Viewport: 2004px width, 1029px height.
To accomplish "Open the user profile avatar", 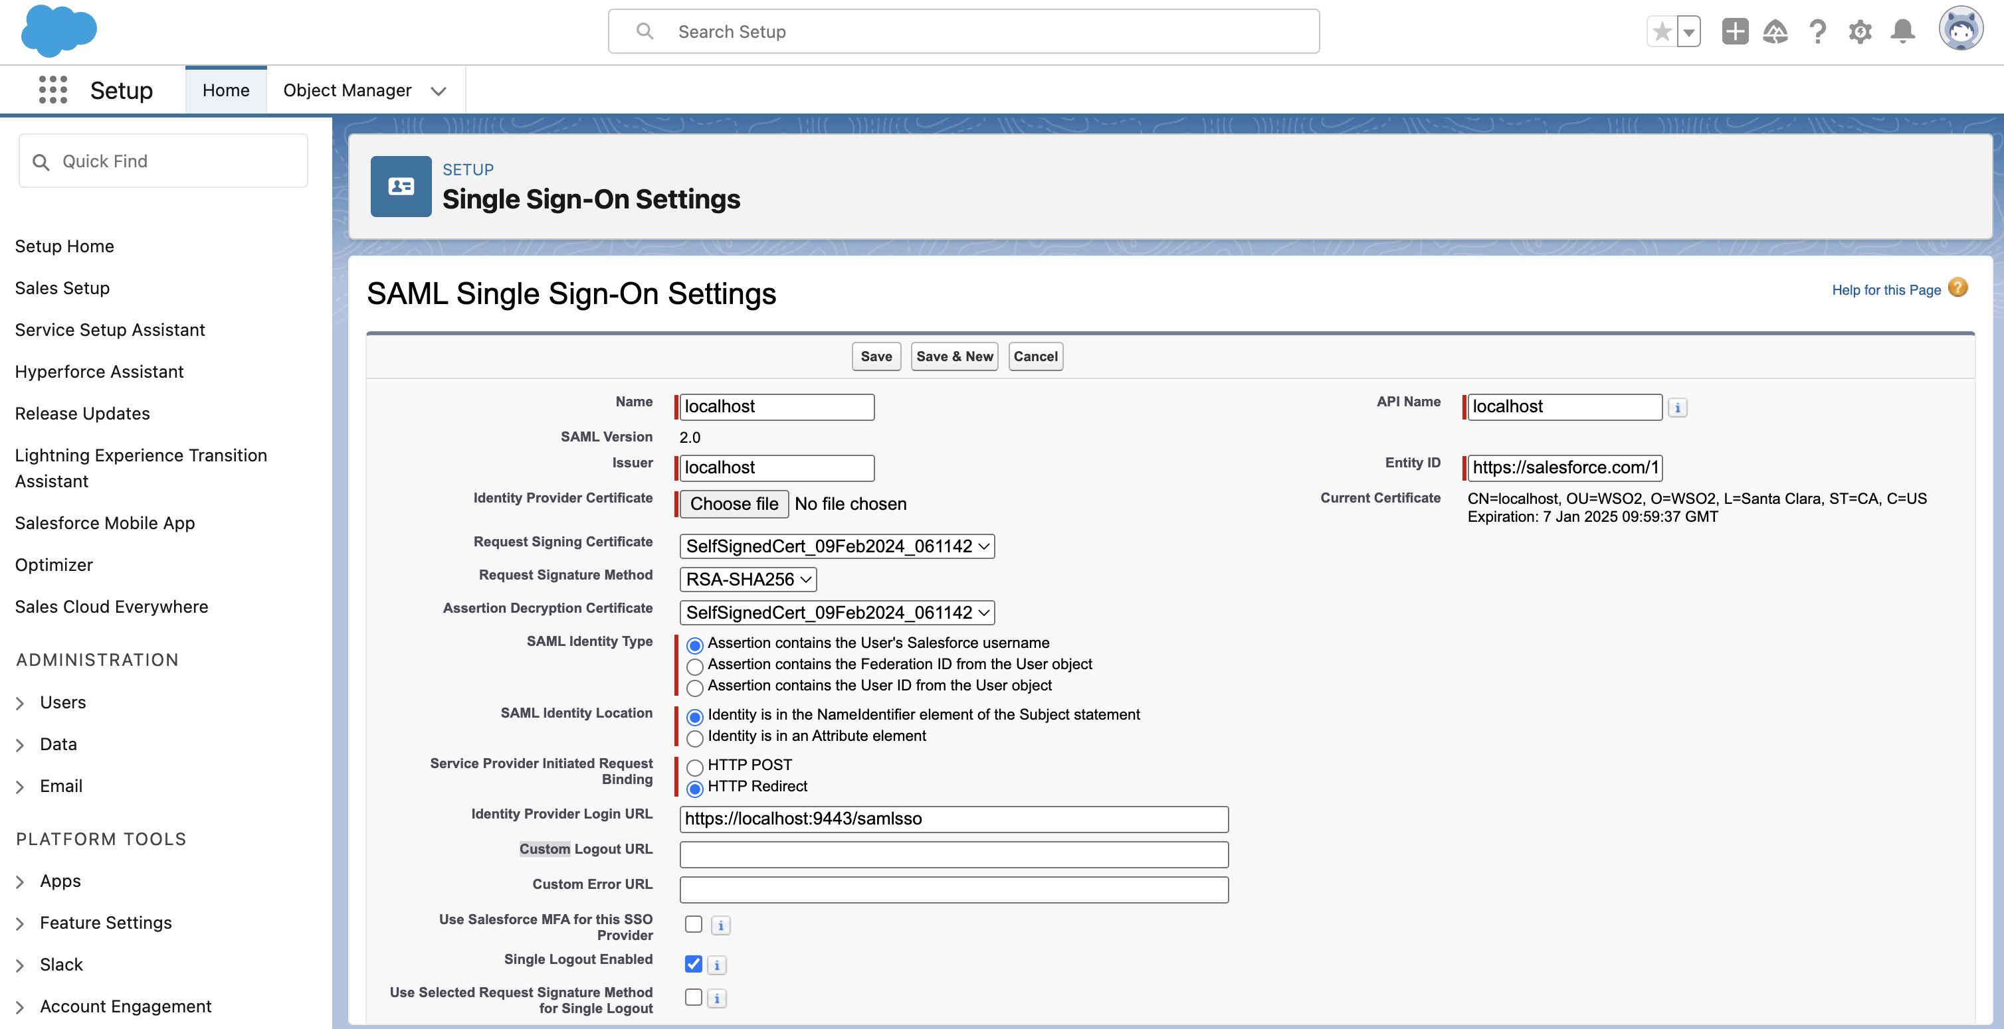I will [x=1961, y=31].
